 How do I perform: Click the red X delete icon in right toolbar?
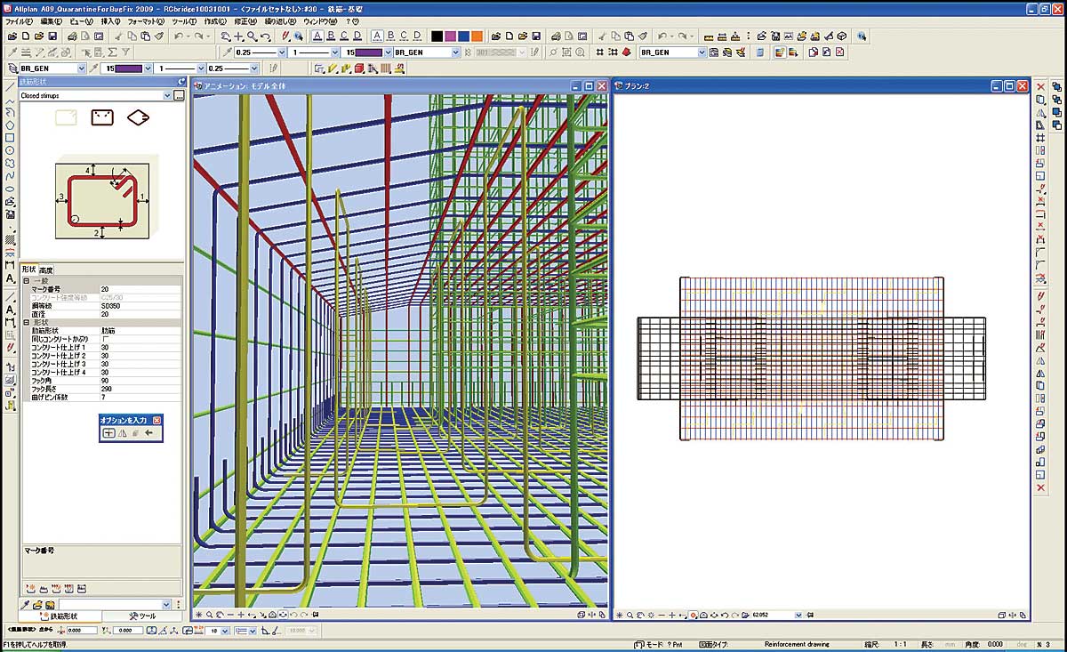(x=1040, y=86)
